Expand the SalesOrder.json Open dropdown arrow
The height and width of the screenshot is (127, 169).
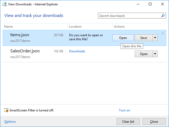coord(155,54)
